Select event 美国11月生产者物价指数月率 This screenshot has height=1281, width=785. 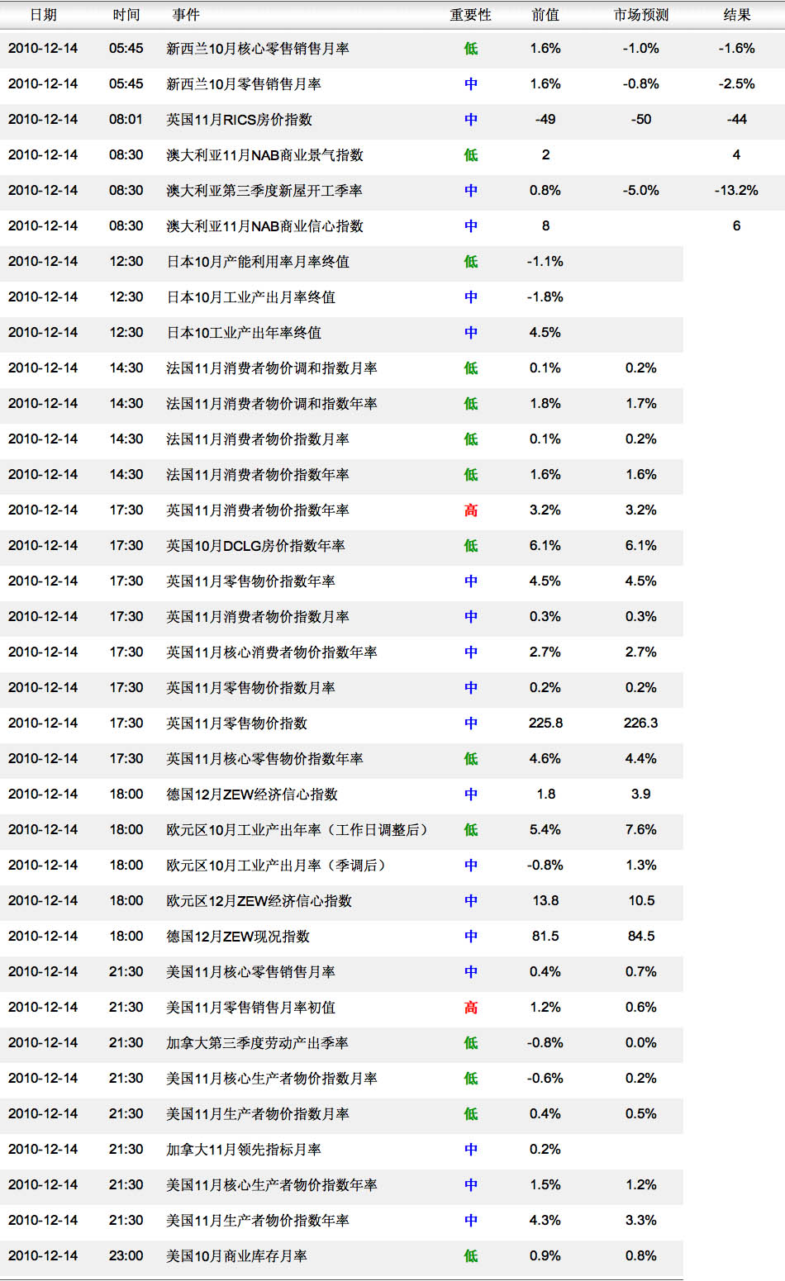pos(258,1114)
